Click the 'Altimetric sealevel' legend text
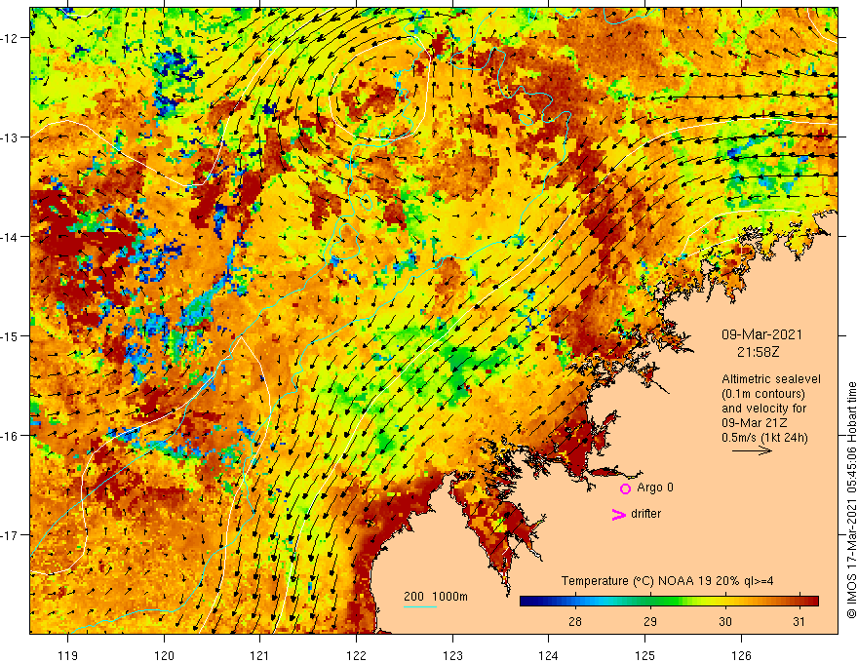 pyautogui.click(x=771, y=379)
